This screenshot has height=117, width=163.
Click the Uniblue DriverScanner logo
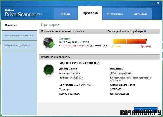click(23, 13)
